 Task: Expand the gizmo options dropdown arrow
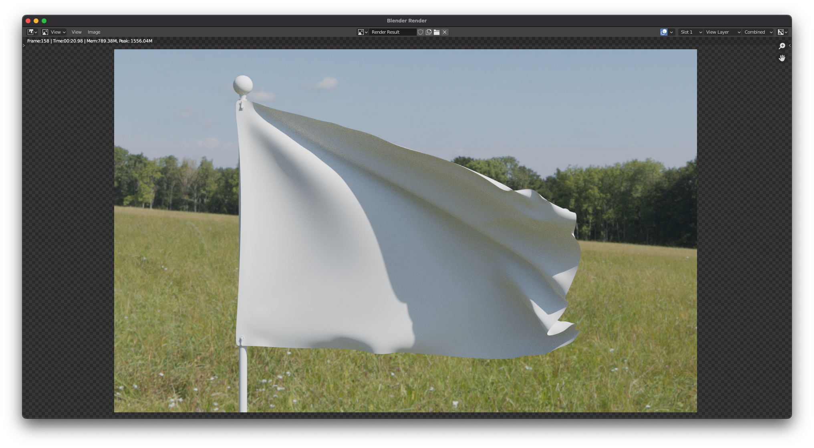tap(671, 32)
